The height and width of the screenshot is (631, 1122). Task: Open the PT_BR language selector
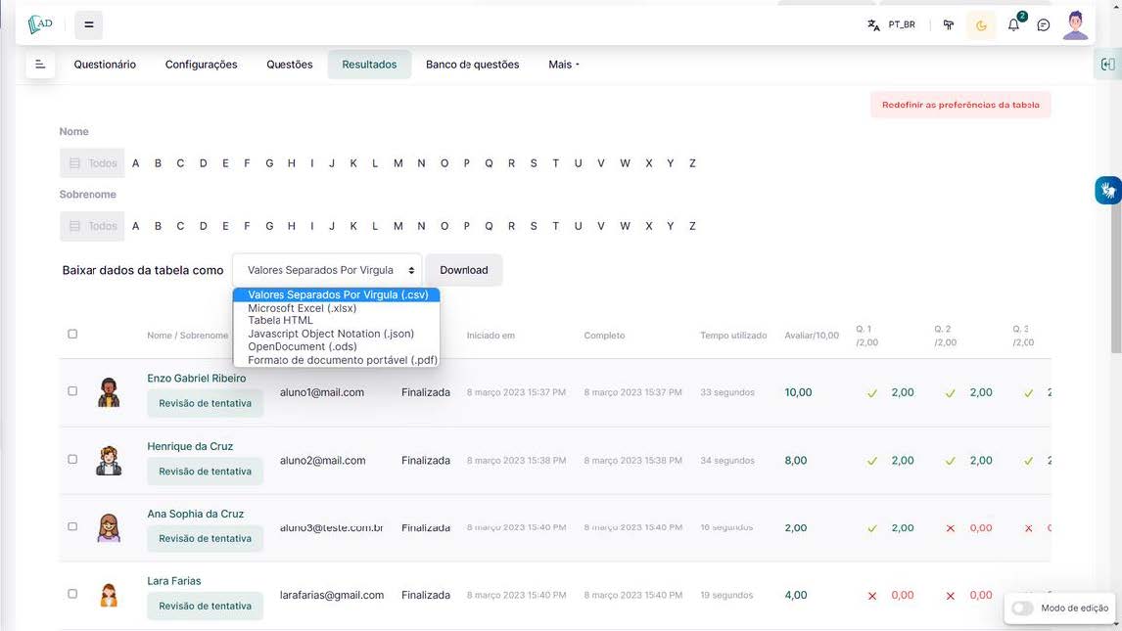[891, 25]
